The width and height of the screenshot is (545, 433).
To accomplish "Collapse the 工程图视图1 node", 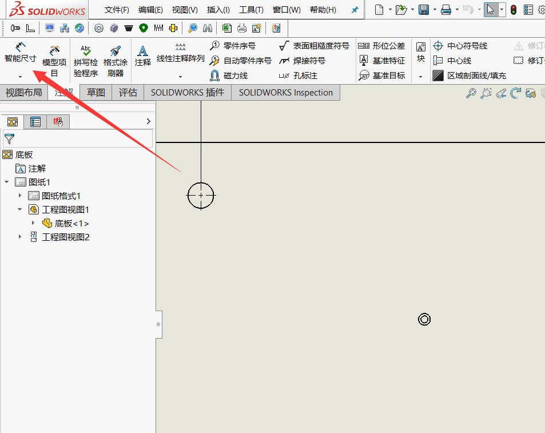I will (x=20, y=209).
